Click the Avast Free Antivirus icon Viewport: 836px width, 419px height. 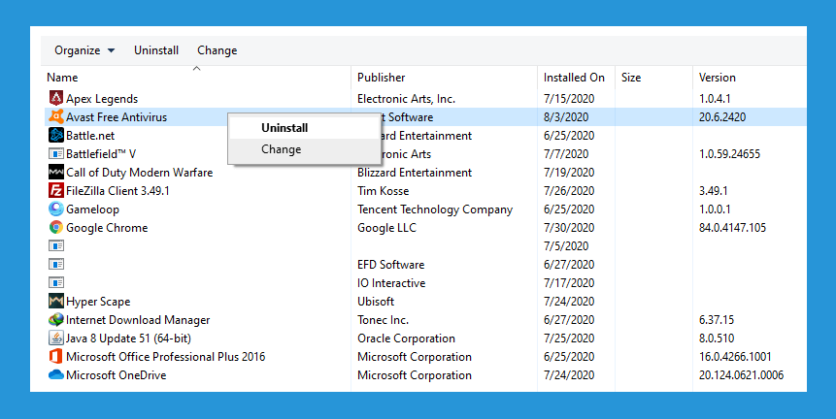pos(56,116)
